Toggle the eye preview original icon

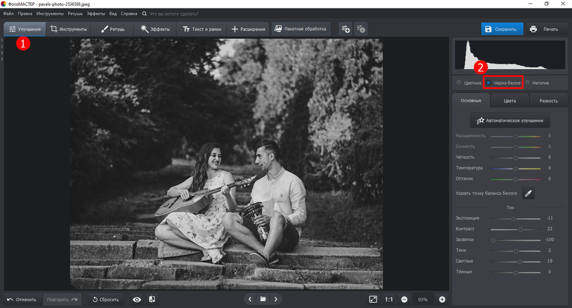[x=137, y=299]
